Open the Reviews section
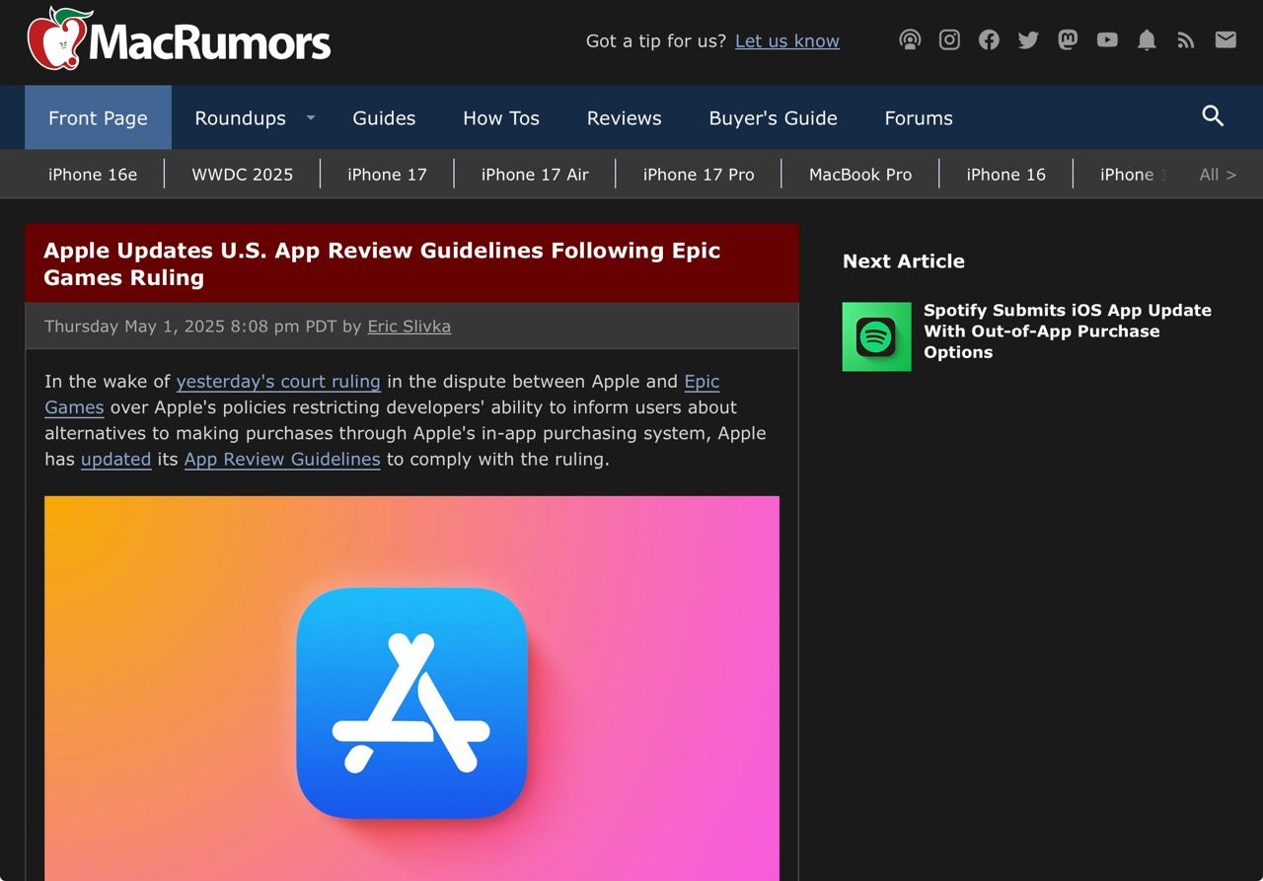1263x881 pixels. (624, 117)
